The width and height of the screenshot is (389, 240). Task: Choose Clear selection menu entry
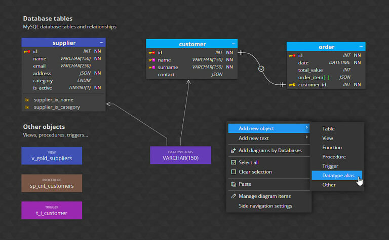click(x=268, y=172)
